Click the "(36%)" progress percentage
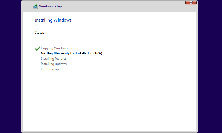Viewport: 222px width, 133px height. click(98, 53)
